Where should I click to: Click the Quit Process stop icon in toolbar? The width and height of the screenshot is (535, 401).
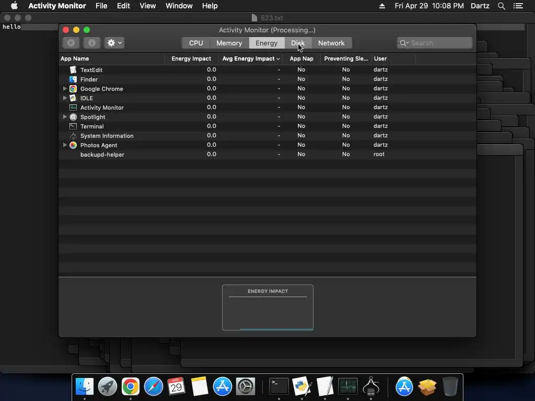tap(71, 43)
